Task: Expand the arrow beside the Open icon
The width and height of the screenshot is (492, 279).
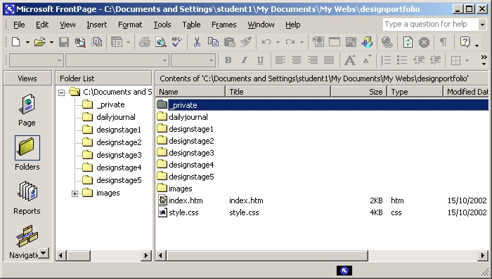Action: (x=51, y=42)
